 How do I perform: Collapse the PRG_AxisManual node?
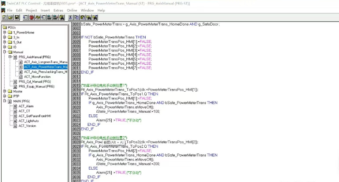pyautogui.click(x=10, y=57)
